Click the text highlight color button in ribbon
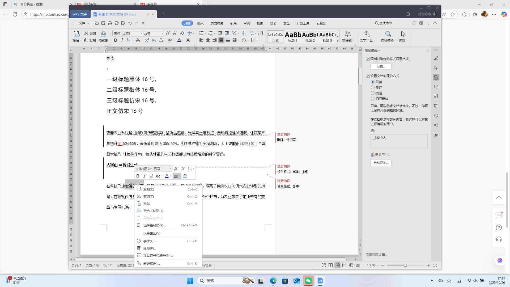 pos(170,40)
